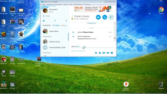Open the Skyrim desktop icon
The height and width of the screenshot is (94, 167).
coord(4,73)
